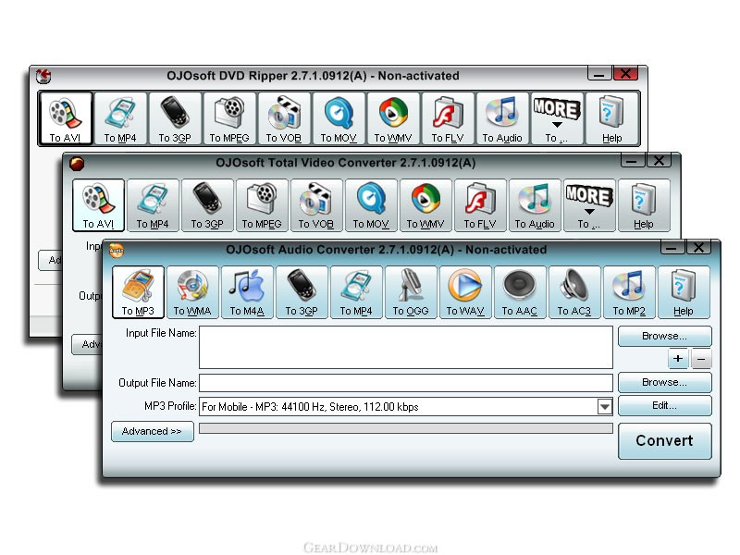
Task: Minimize the Total Video Converter window
Action: tap(633, 160)
